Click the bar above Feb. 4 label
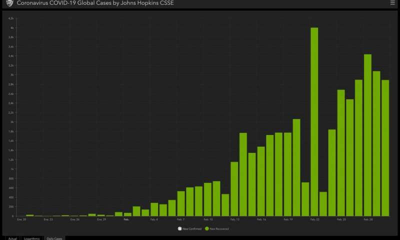Viewport: 400px width, 240px height. click(x=154, y=209)
